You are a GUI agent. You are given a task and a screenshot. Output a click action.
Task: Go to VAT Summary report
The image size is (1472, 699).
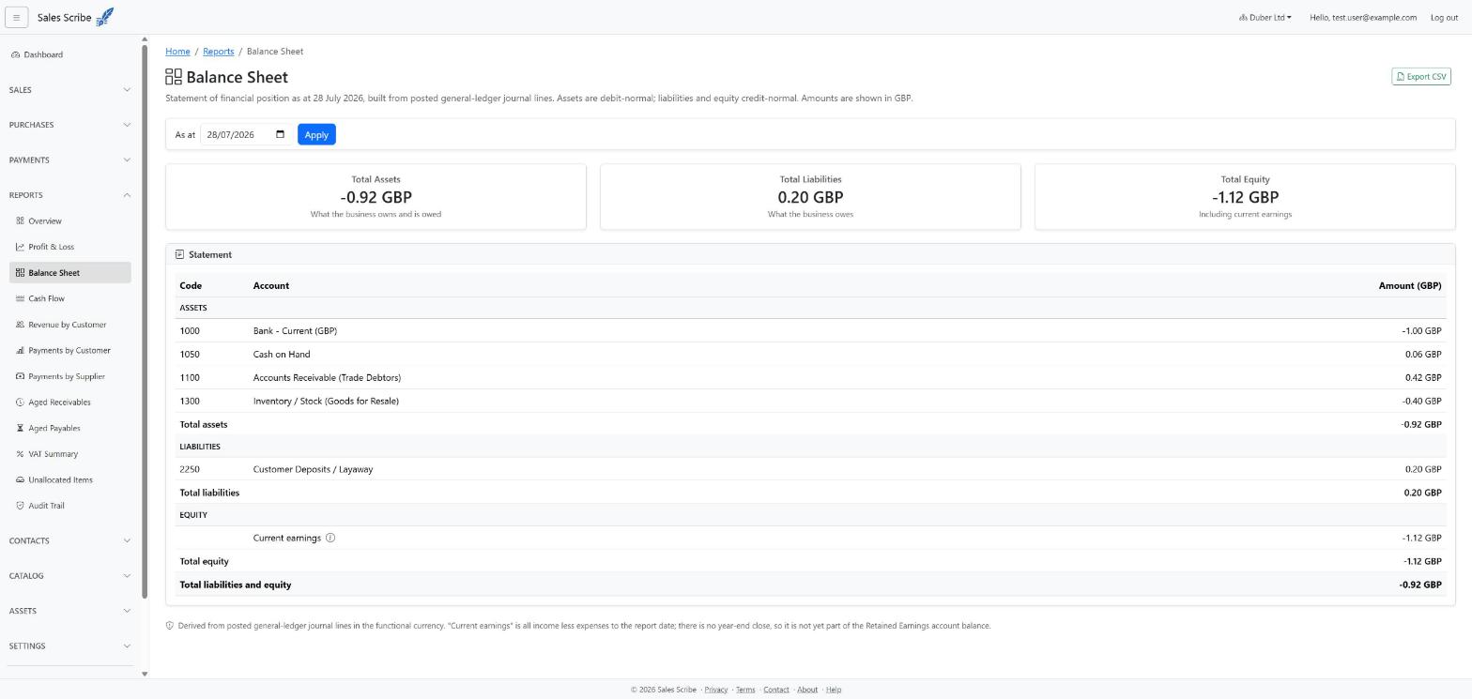point(70,454)
